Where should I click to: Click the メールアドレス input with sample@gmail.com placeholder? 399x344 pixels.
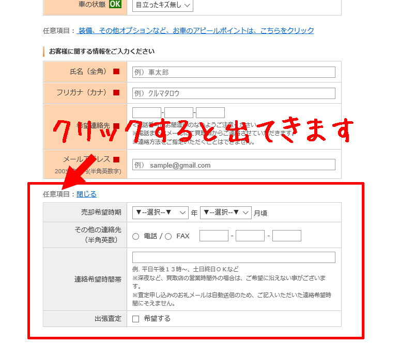tap(234, 165)
